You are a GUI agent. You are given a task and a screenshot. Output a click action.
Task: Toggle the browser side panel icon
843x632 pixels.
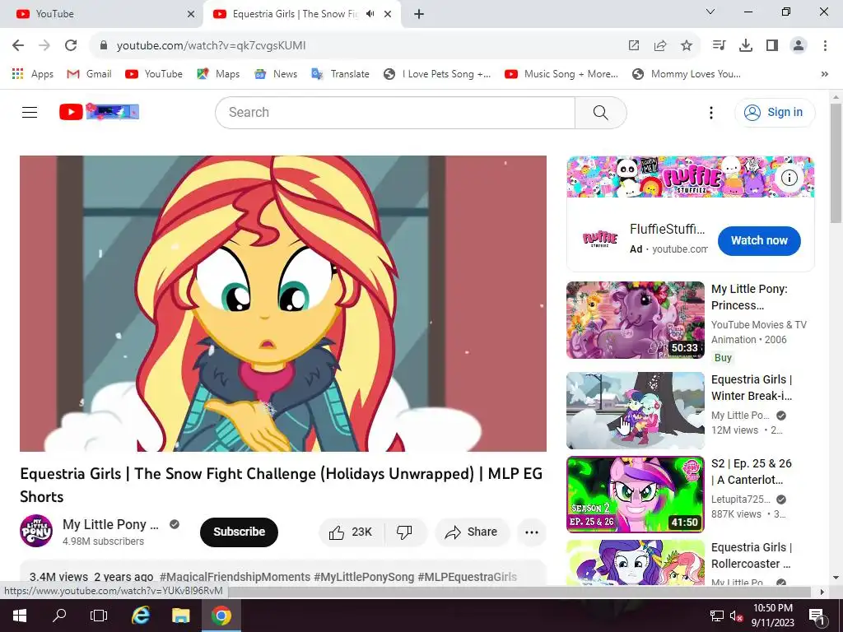[x=772, y=46]
